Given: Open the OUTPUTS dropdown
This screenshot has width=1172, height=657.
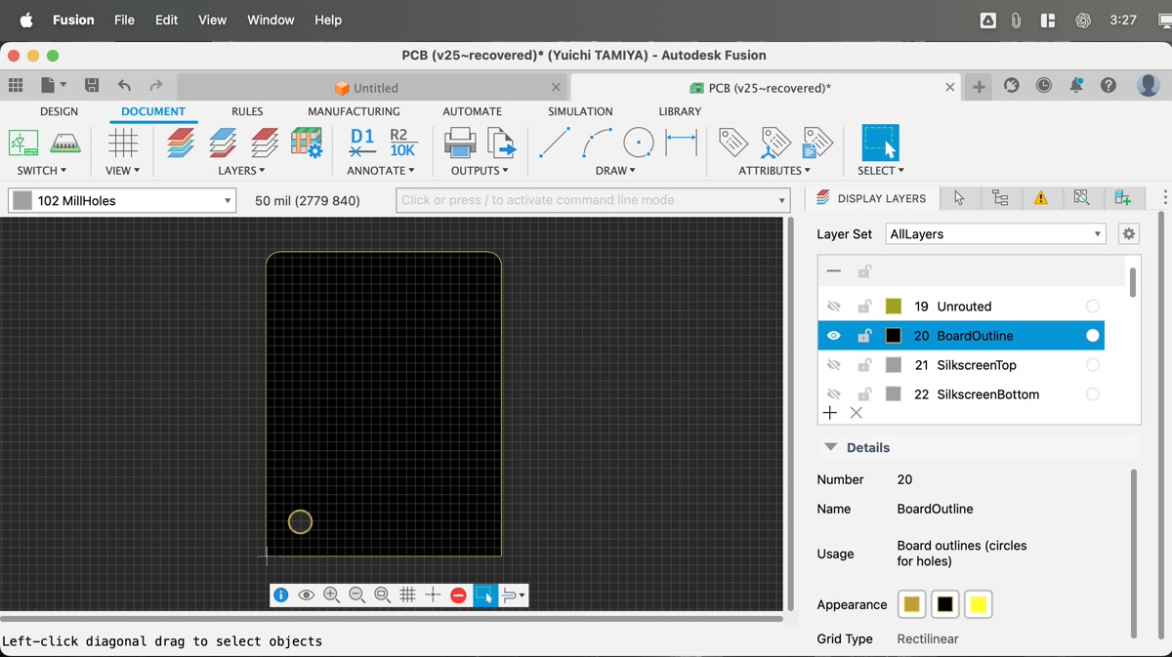Looking at the screenshot, I should [480, 170].
